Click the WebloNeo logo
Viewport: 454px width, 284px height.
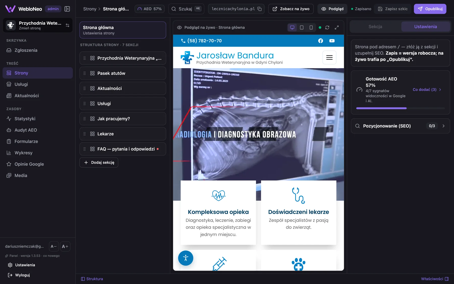click(x=23, y=9)
